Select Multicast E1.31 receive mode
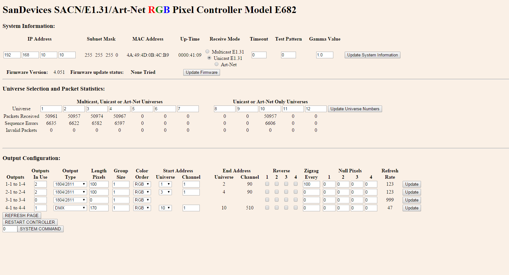509x275 pixels. pos(207,51)
